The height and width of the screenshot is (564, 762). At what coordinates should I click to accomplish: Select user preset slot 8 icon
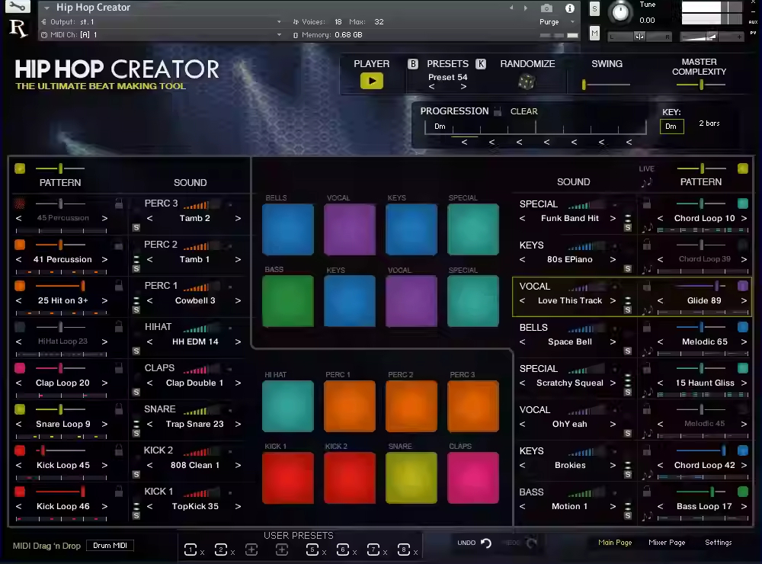click(404, 550)
